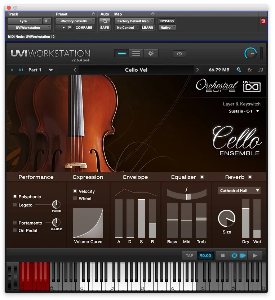Viewport: 275px width, 300px height.
Task: Click the next preset plus button
Action: click(63, 28)
